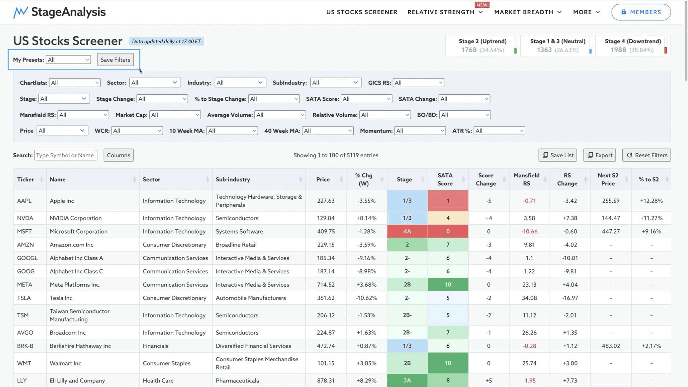Sort by Mansfield RS column arrows
Image resolution: width=688 pixels, height=387 pixels.
(x=545, y=180)
